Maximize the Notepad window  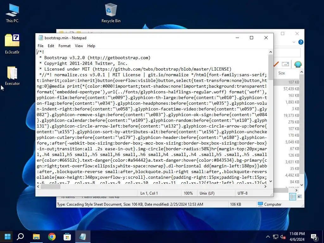(x=252, y=38)
